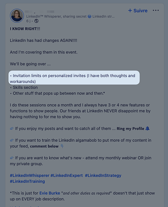Screen dimensions: 168x207
Task: Open the #LinkedInExpert hashtag
Action: click(x=67, y=175)
